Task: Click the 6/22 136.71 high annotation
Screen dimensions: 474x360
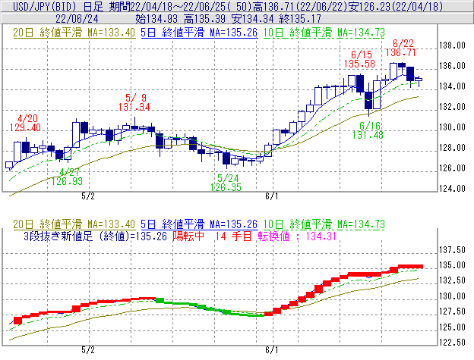Action: pos(401,48)
